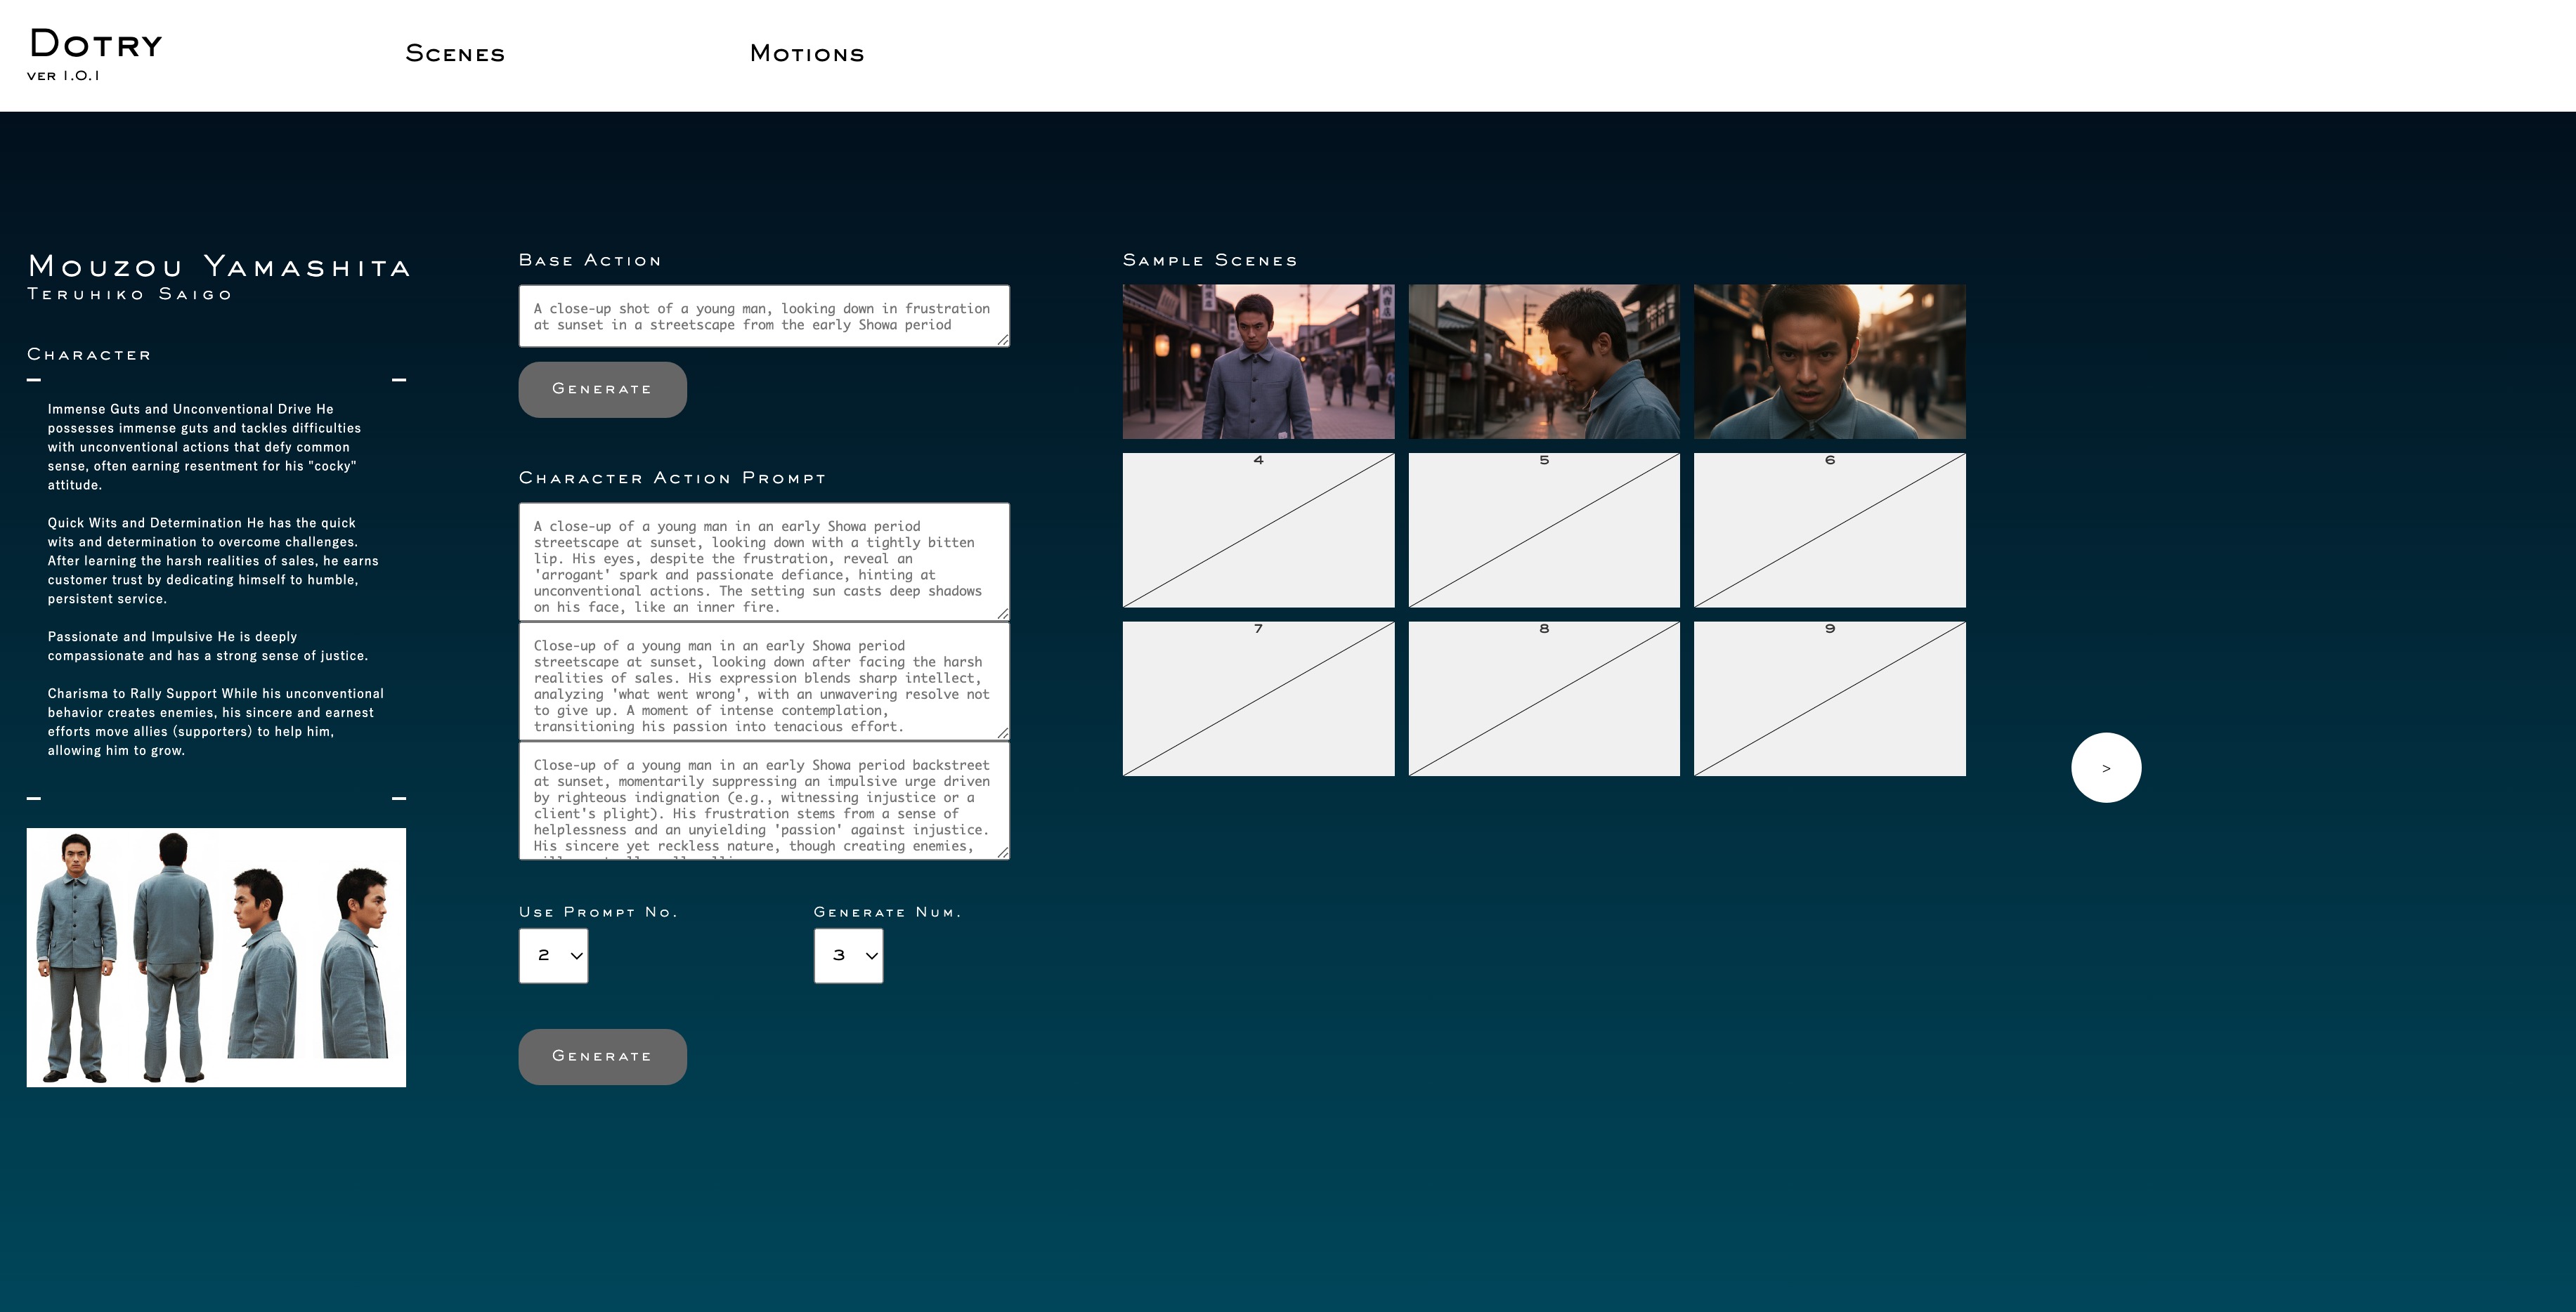Click Generate below Use Prompt No.

coord(602,1056)
